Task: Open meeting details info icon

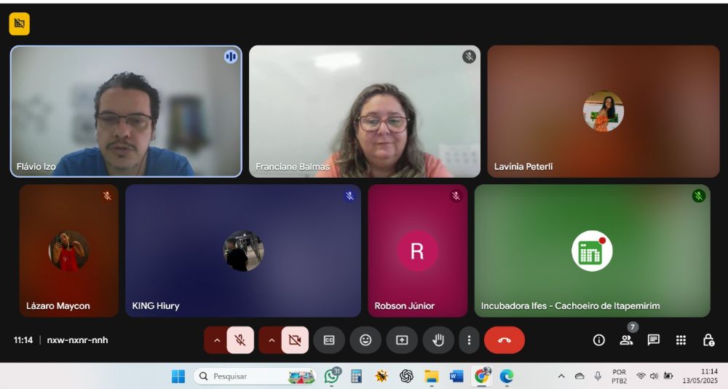Action: (x=599, y=340)
